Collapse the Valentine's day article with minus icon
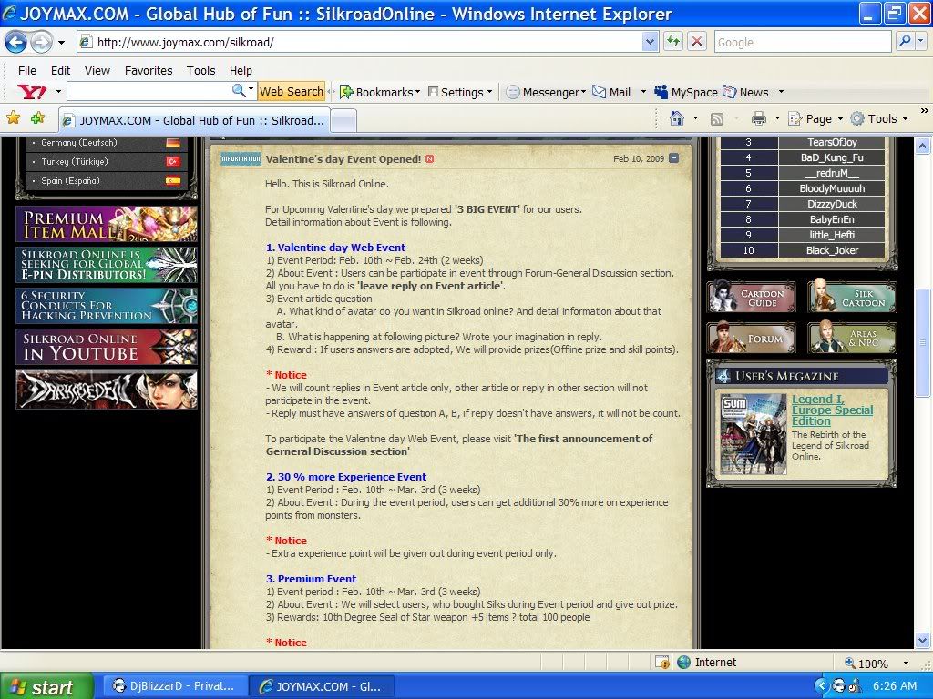 click(673, 158)
